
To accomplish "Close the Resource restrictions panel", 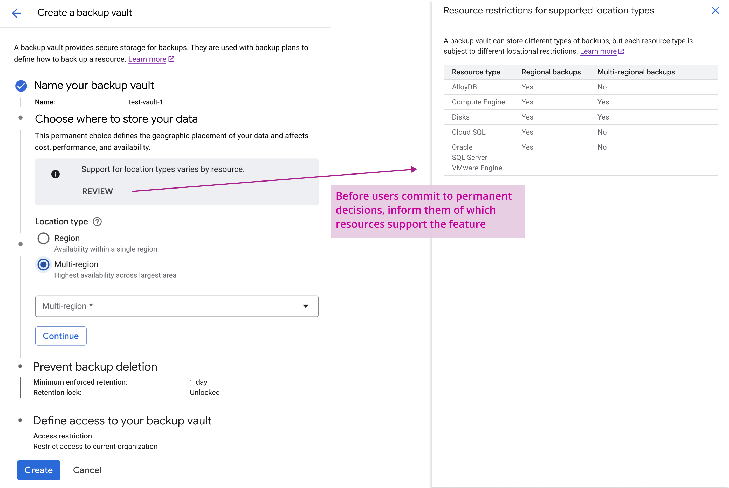I will point(716,10).
